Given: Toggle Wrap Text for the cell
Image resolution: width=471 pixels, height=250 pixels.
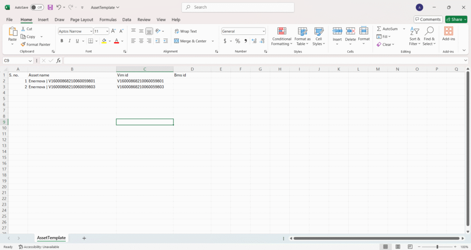Looking at the screenshot, I should (x=185, y=31).
